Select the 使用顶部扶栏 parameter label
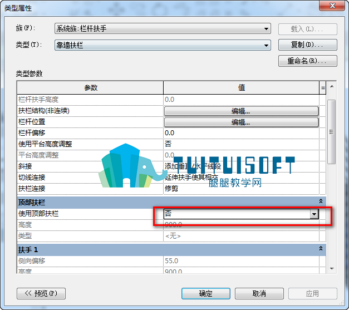349x310 pixels. point(38,214)
